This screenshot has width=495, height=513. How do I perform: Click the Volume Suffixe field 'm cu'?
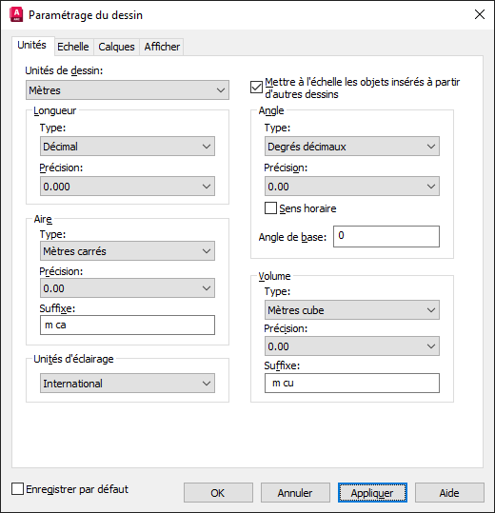351,384
